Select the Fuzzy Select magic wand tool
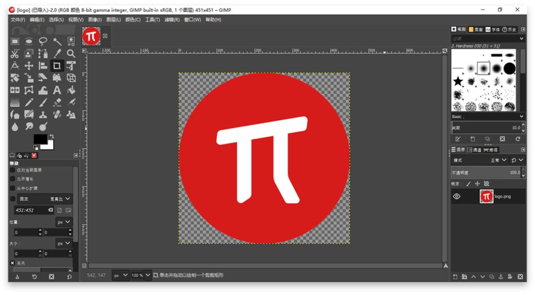This screenshot has height=295, width=535. coord(57,42)
